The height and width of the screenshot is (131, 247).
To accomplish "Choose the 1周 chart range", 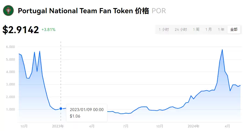I will pyautogui.click(x=196, y=29).
